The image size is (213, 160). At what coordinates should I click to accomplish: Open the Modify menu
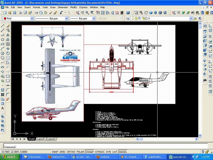coord(74,7)
